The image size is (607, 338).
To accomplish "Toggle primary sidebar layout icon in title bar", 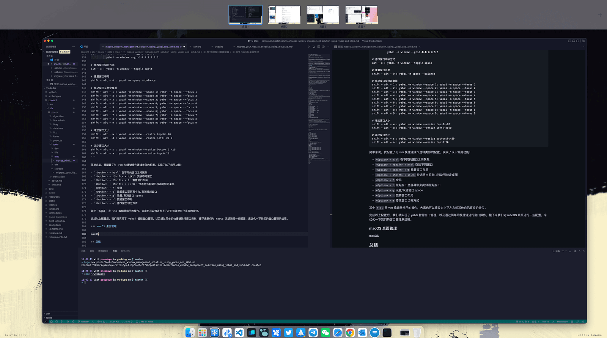I will click(x=569, y=41).
